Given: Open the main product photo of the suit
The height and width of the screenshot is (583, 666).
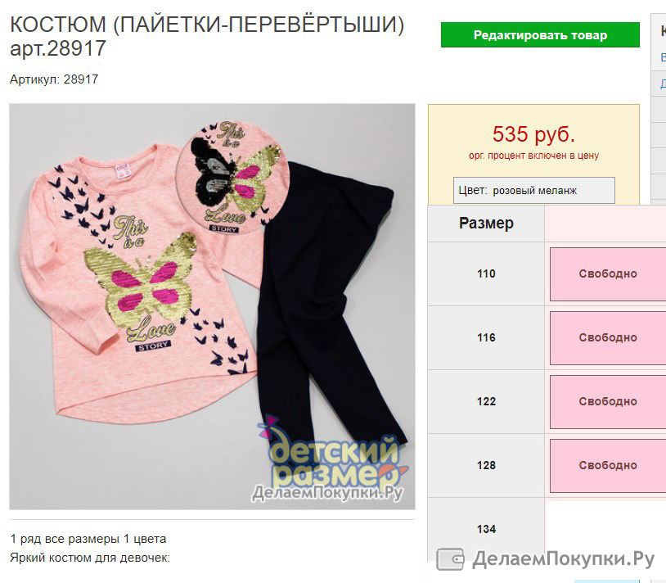Looking at the screenshot, I should coord(212,306).
